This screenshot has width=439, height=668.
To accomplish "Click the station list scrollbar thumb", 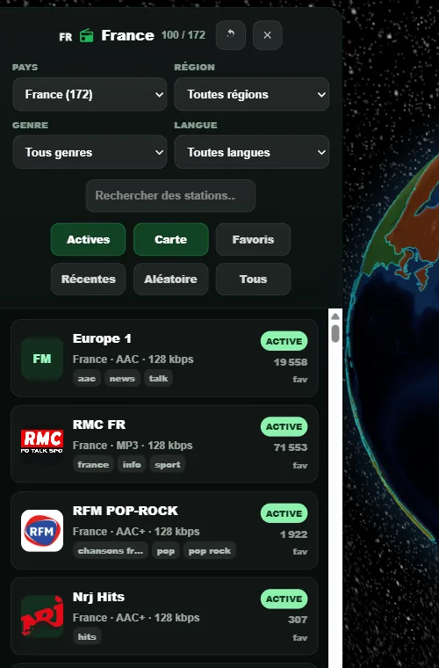I will (x=335, y=334).
